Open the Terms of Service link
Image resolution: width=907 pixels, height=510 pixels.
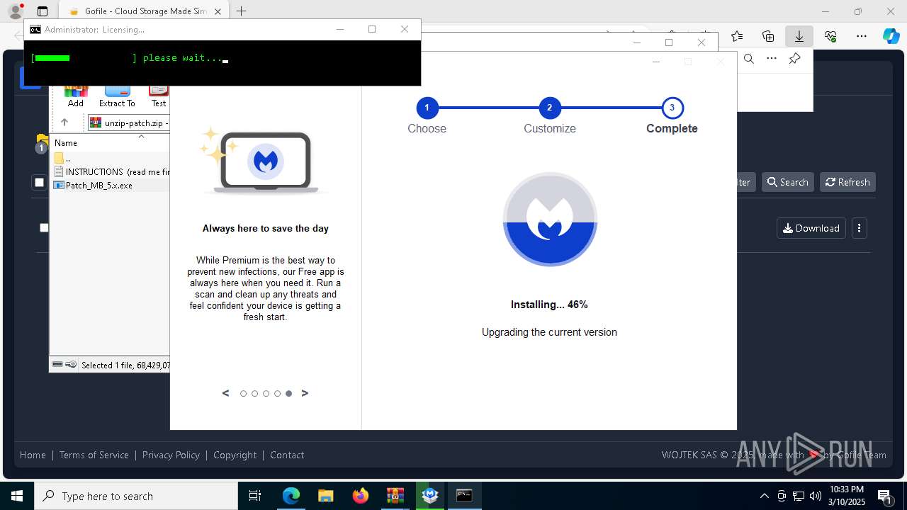(x=94, y=455)
